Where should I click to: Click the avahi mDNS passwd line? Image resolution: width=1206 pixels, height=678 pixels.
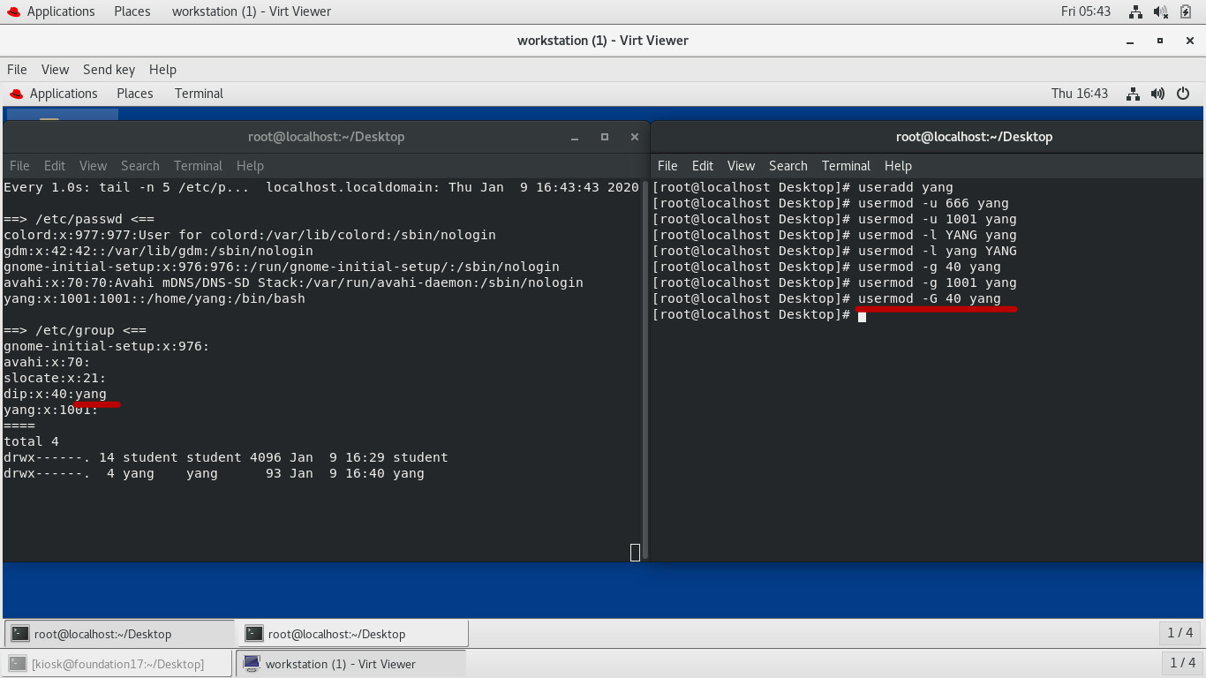click(293, 282)
